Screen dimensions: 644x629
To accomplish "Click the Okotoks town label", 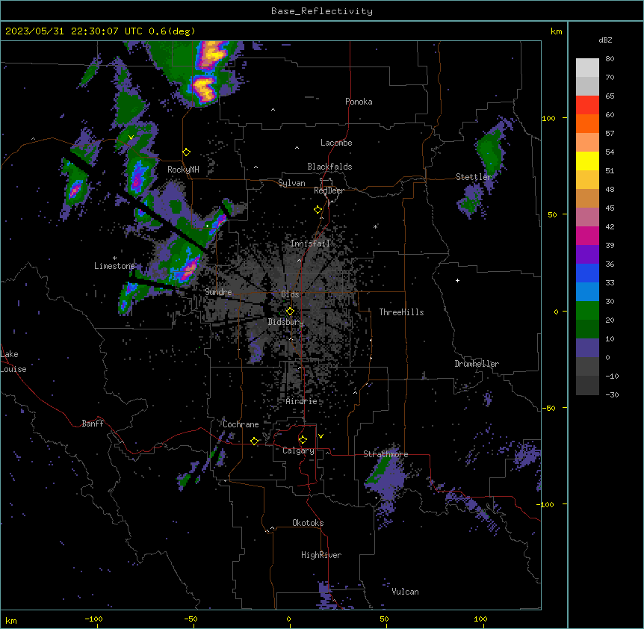I will click(x=308, y=523).
